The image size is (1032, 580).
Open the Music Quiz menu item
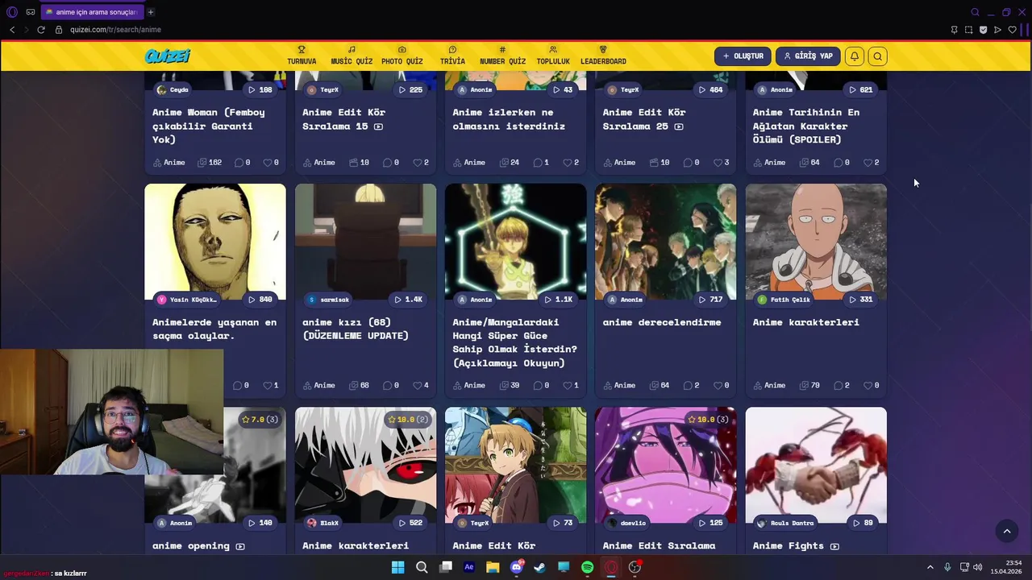point(352,56)
